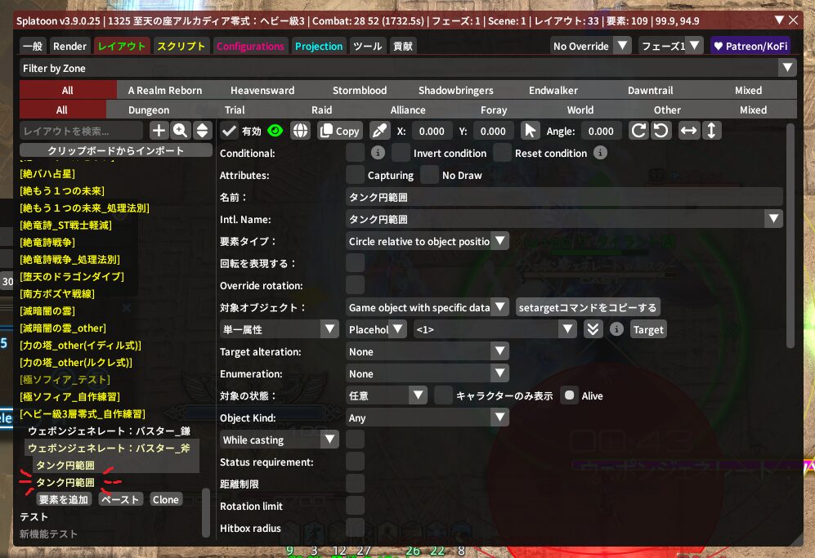Enable the Invert condition checkbox
Viewport: 815px width, 558px height.
point(401,153)
